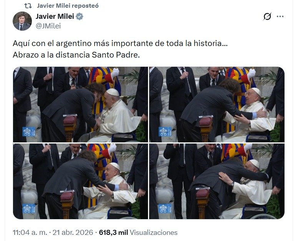Open the three-dots more options menu
The height and width of the screenshot is (241, 301).
click(280, 17)
